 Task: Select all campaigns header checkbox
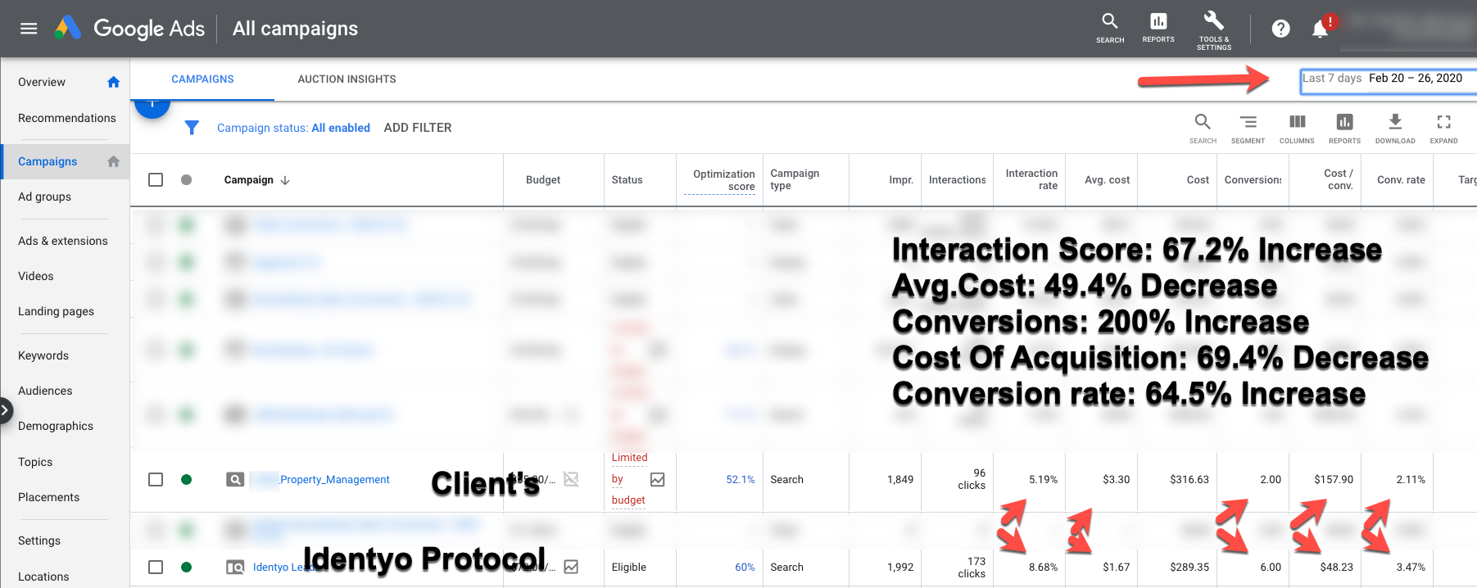pyautogui.click(x=156, y=179)
